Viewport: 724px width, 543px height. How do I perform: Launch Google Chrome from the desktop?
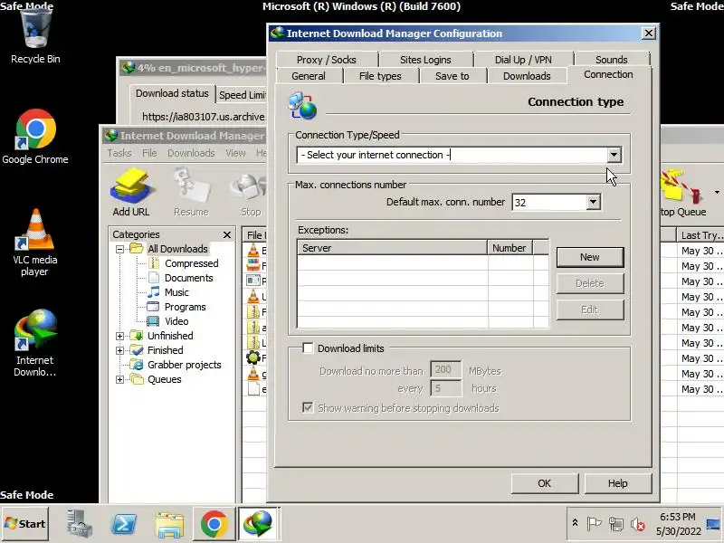pyautogui.click(x=35, y=137)
